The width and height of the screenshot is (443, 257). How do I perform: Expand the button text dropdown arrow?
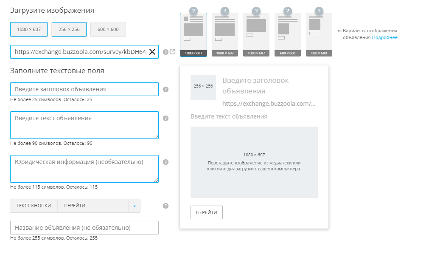point(134,206)
